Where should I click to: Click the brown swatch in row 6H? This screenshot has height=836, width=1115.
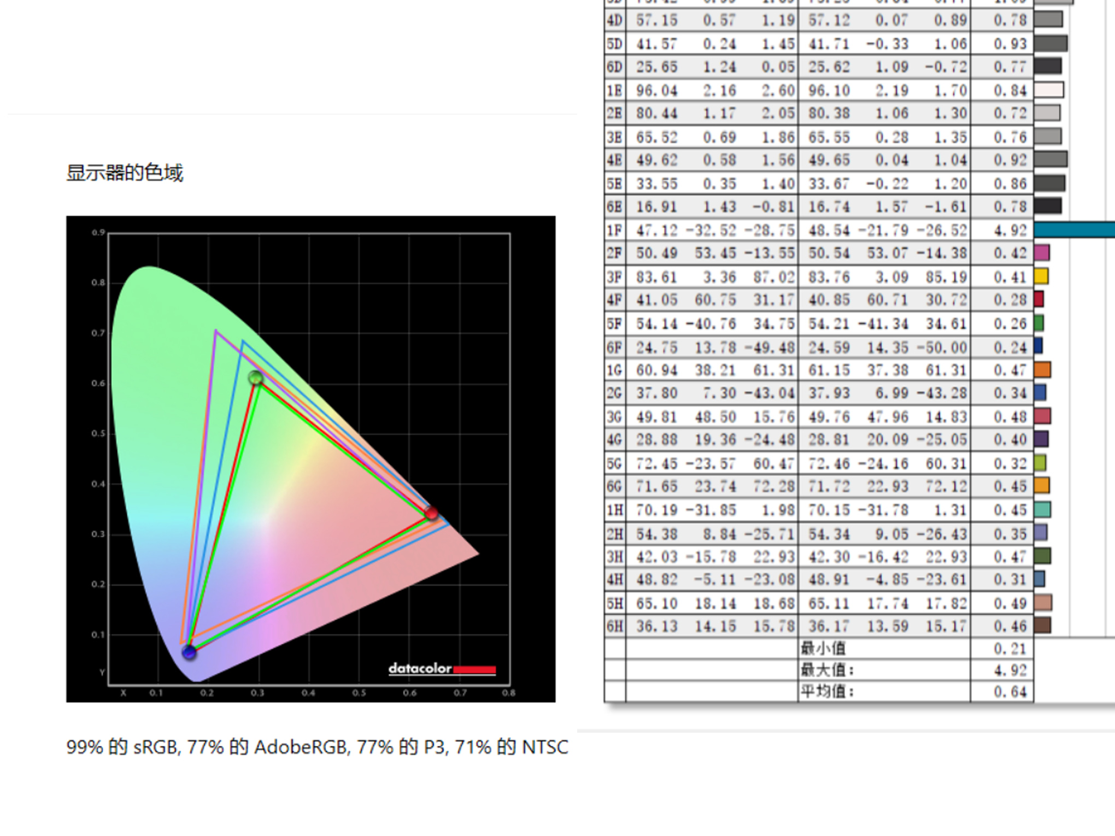1042,626
